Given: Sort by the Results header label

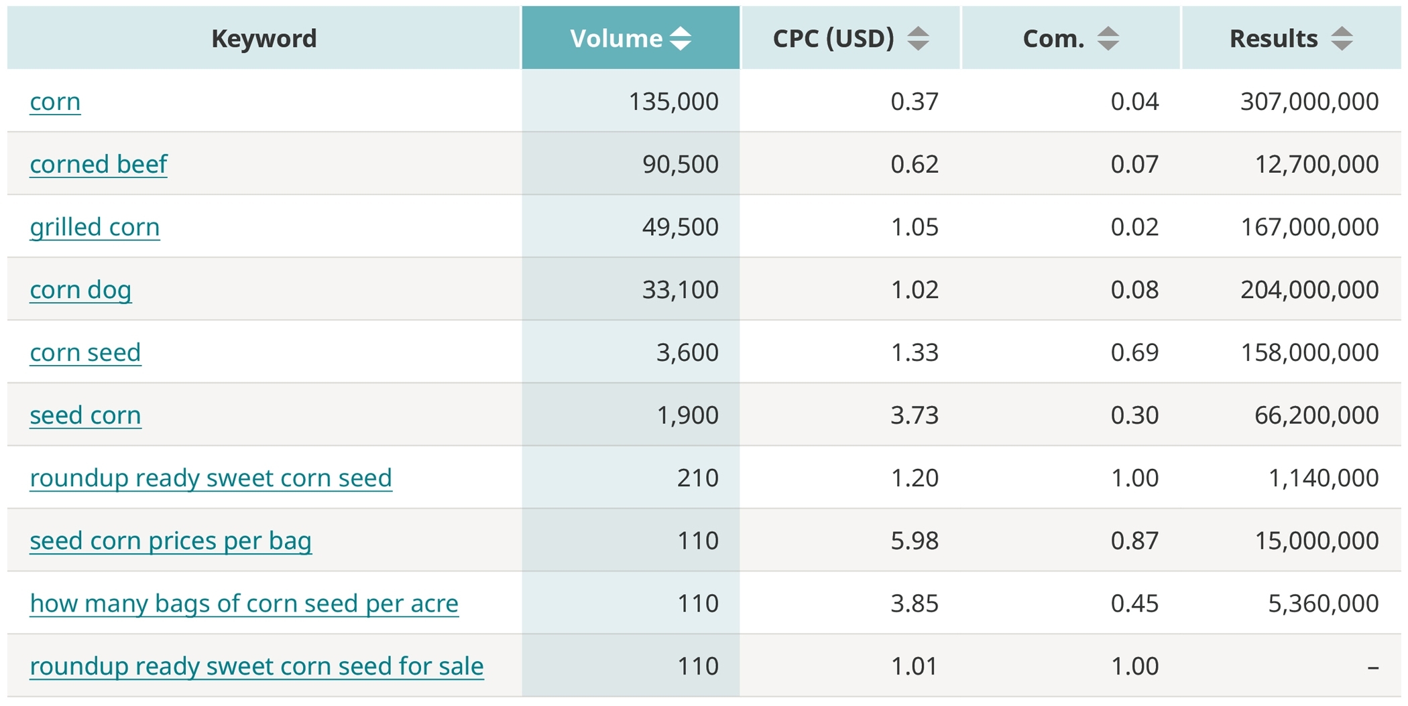Looking at the screenshot, I should (1273, 38).
